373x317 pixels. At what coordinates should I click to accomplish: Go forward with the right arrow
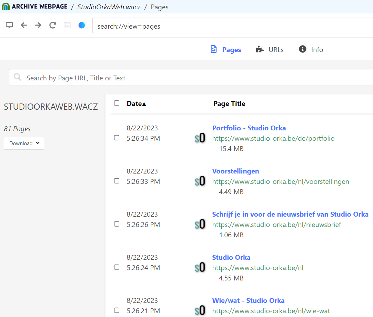point(38,25)
